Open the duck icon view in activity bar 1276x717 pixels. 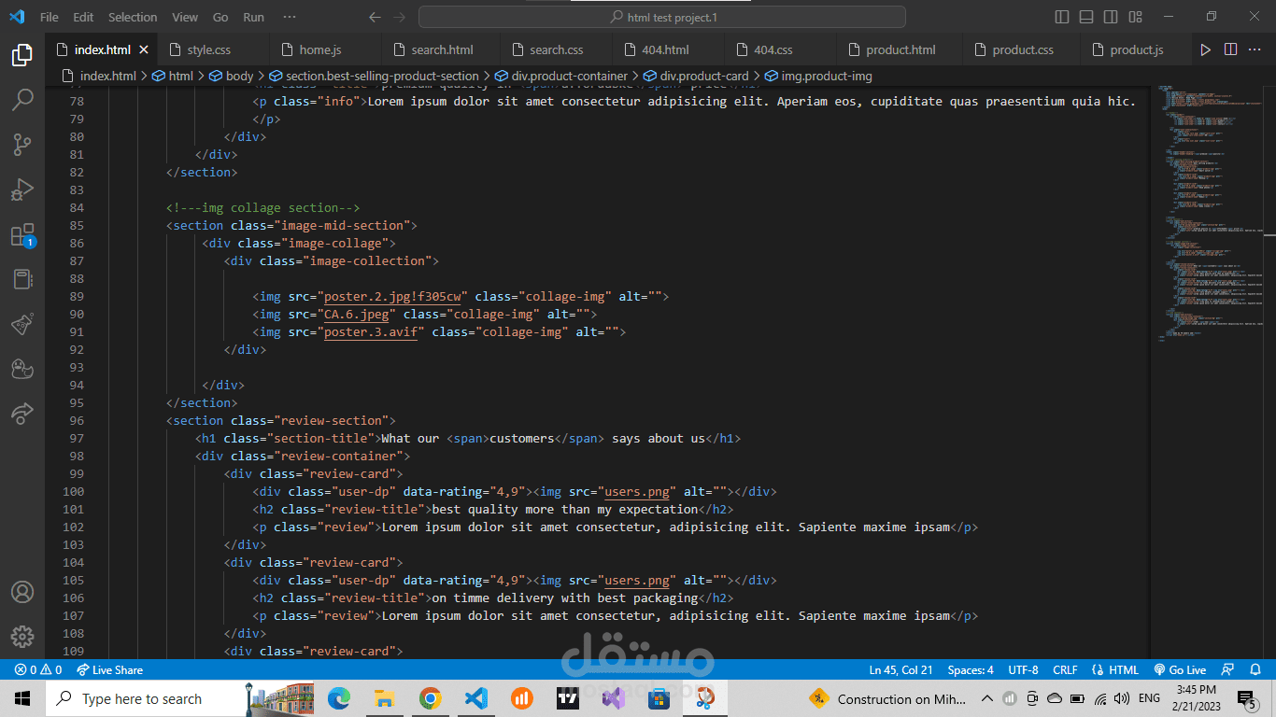coord(22,369)
